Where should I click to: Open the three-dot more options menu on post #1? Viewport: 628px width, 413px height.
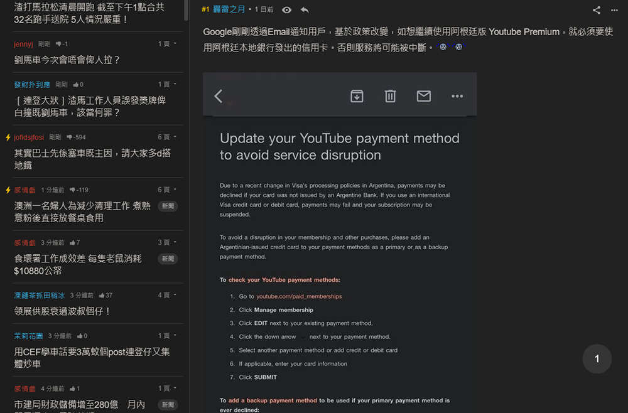(615, 10)
